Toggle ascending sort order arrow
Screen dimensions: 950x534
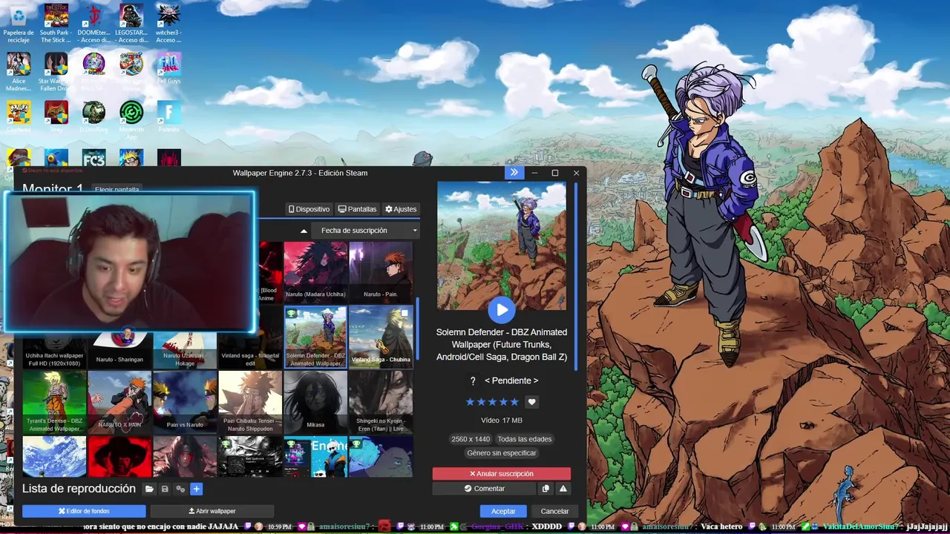pyautogui.click(x=303, y=231)
